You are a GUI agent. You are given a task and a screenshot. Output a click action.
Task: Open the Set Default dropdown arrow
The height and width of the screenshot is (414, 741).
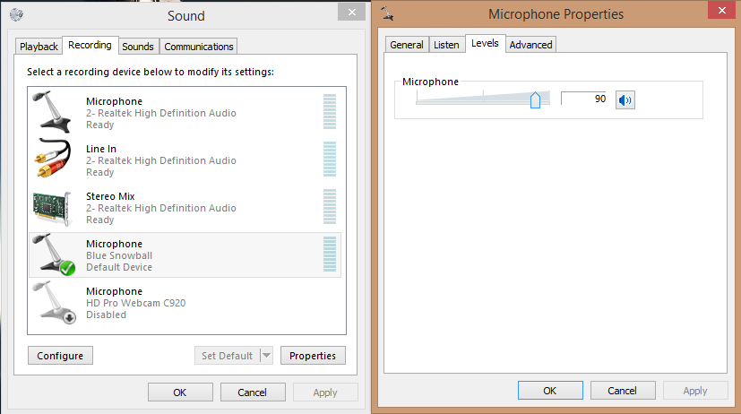click(x=266, y=356)
